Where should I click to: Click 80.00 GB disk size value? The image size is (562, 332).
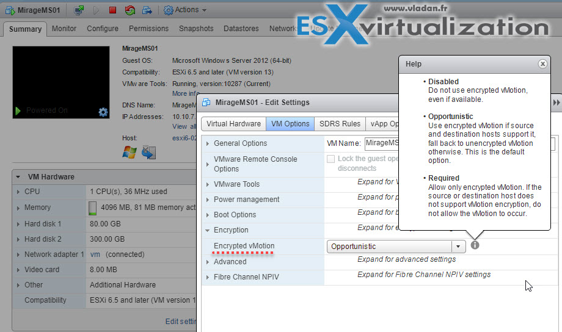[105, 224]
